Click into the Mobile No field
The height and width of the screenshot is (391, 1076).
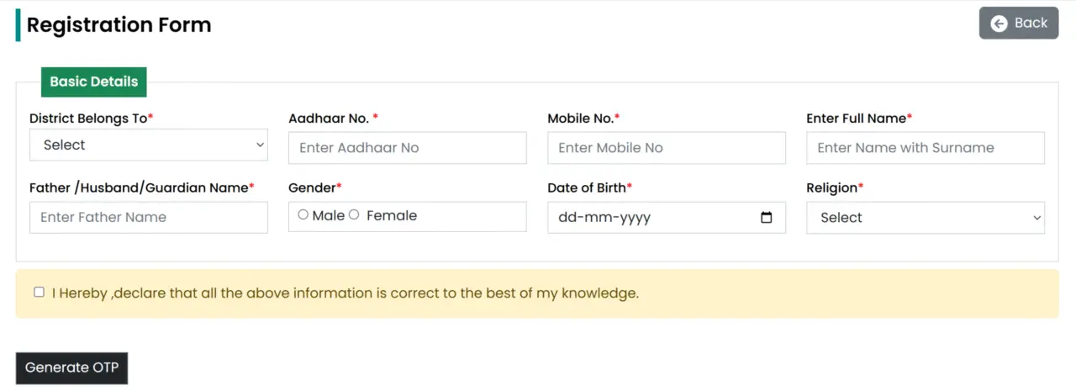tap(667, 148)
